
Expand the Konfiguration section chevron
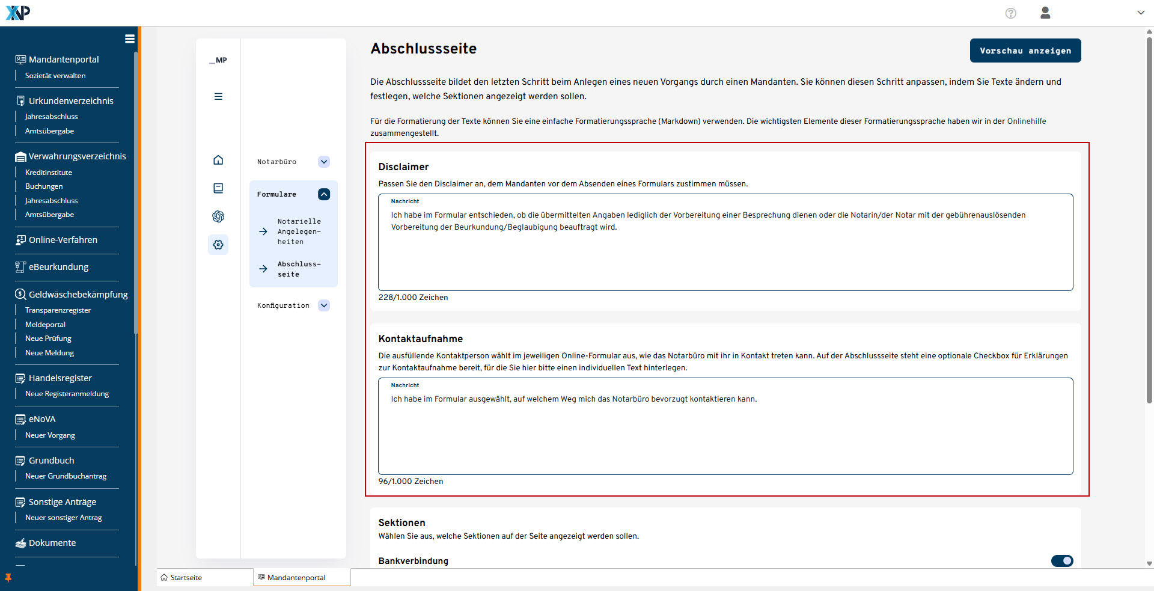(324, 305)
